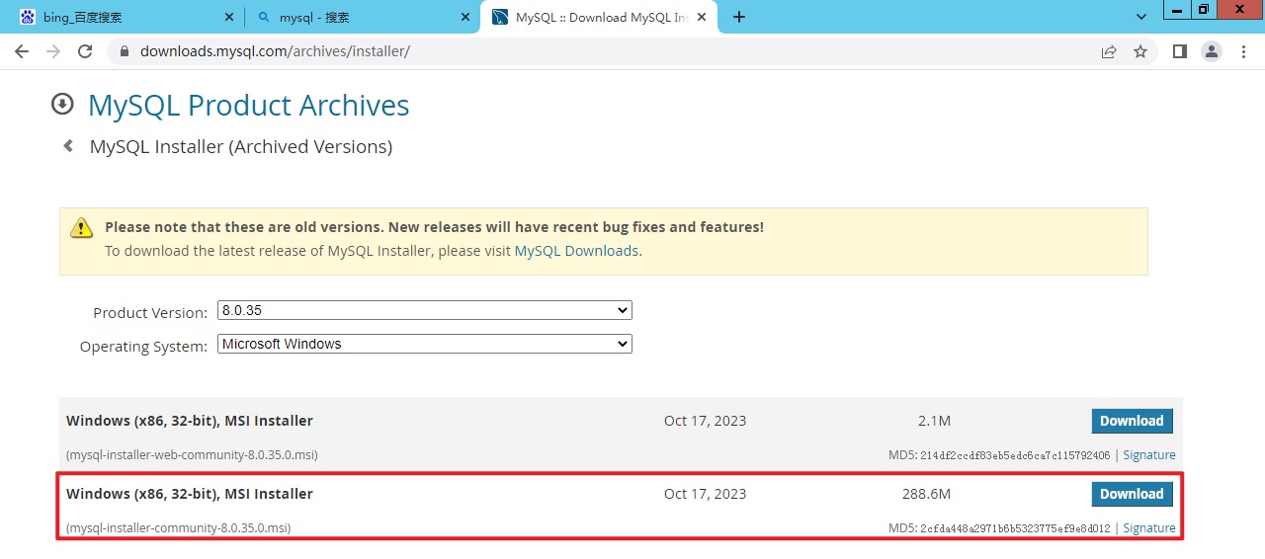Click the Product Version label
The width and height of the screenshot is (1265, 559).
coord(150,312)
